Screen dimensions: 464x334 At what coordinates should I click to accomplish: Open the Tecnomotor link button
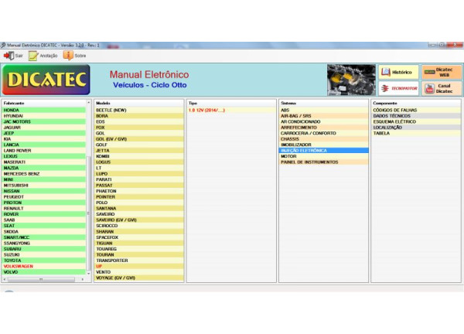397,89
